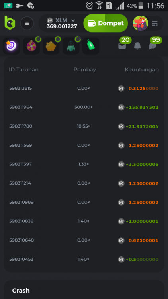Tap the Keuntungan column header
Viewport: 168px width, 299px height.
142,70
